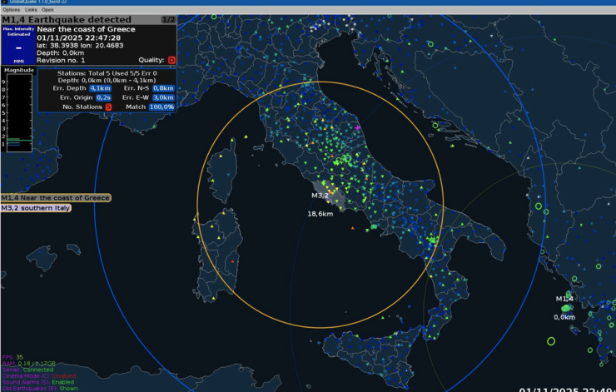
Task: Click the magenta station marker in central Italy
Action: coord(358,127)
